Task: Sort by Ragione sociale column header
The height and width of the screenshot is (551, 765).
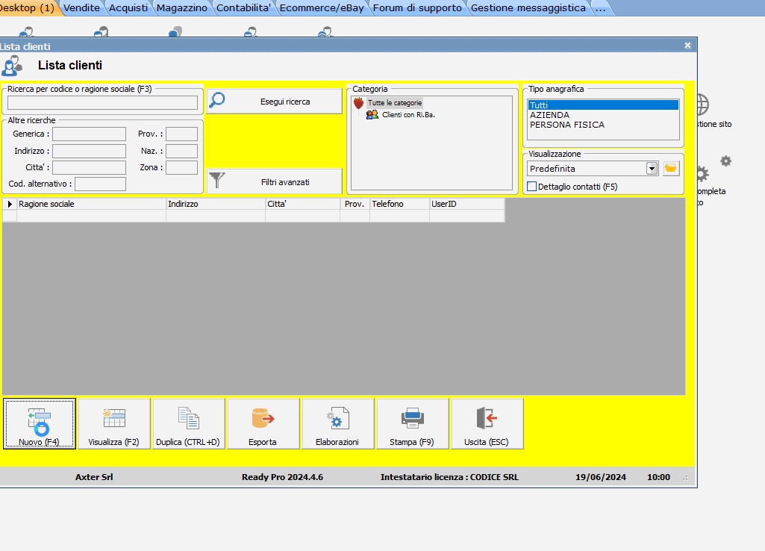Action: tap(92, 204)
